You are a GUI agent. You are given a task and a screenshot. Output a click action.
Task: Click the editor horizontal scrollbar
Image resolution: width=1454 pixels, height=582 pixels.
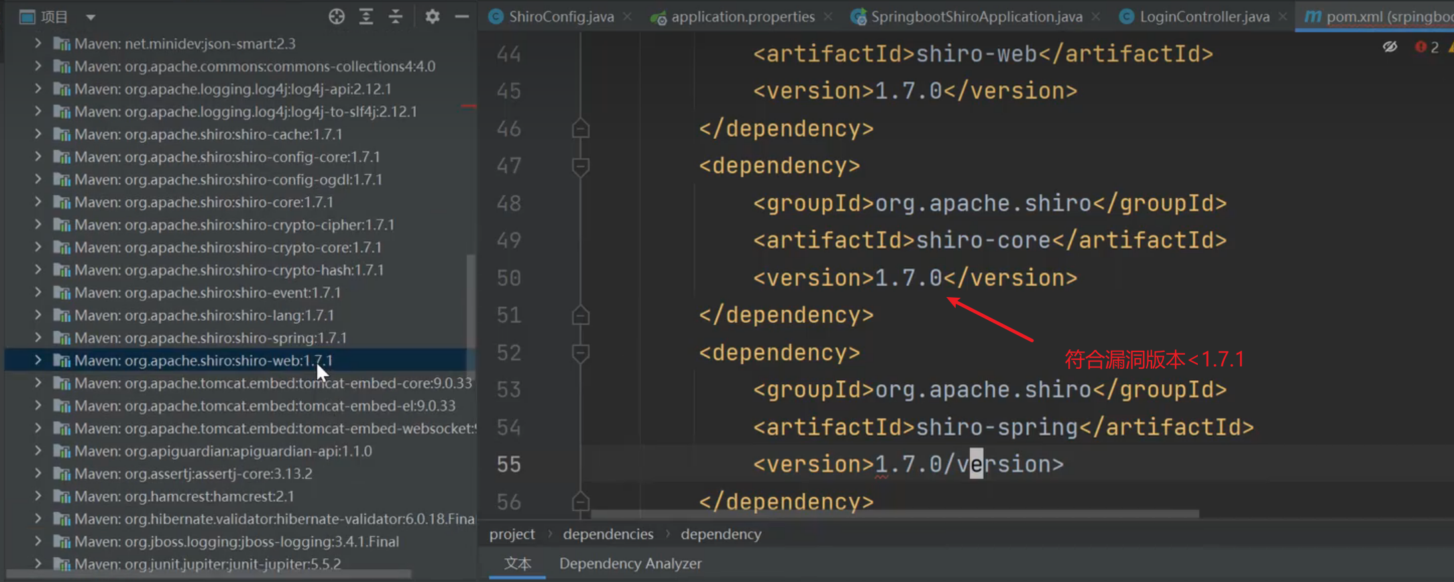[894, 514]
